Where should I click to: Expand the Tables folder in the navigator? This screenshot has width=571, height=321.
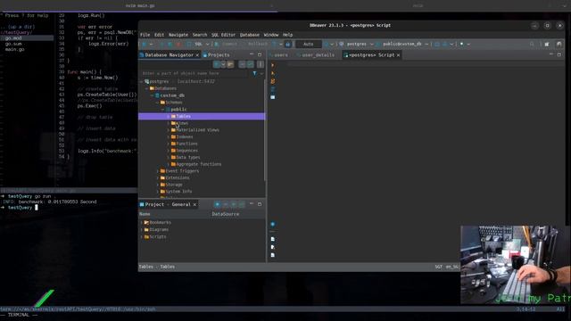coord(169,116)
